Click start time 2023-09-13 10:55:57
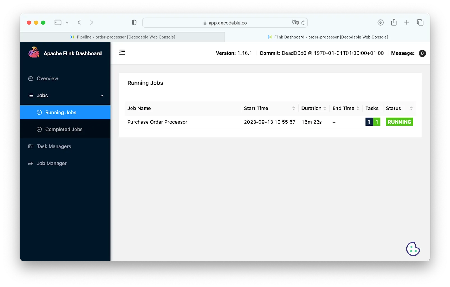450x287 pixels. (269, 122)
